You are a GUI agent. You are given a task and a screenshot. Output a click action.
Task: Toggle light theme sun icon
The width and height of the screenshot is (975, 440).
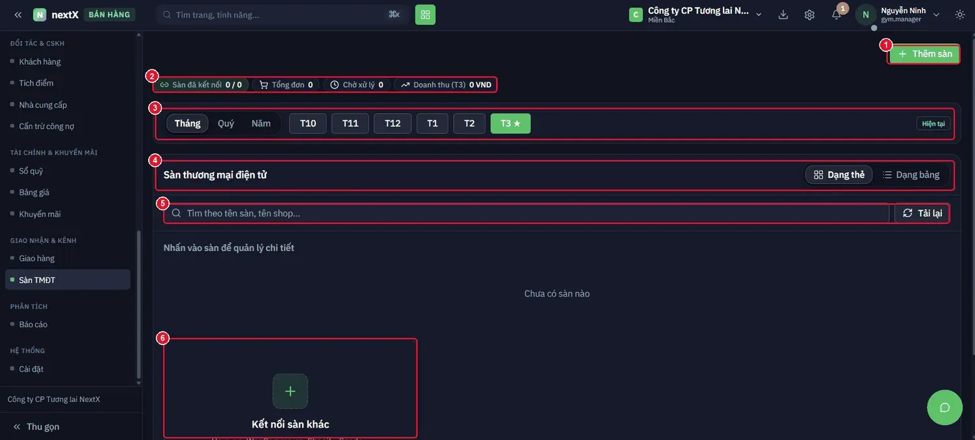[x=960, y=14]
